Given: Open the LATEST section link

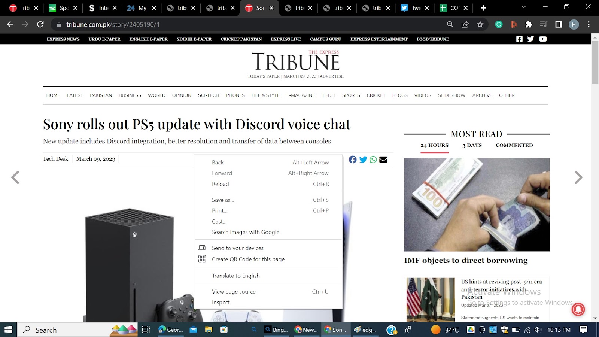Looking at the screenshot, I should click(x=75, y=95).
